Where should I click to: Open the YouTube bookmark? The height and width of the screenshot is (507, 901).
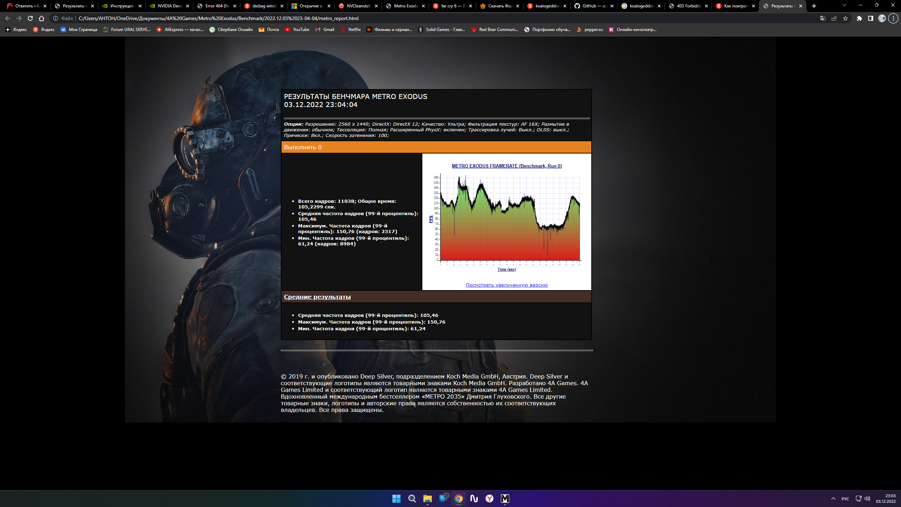tap(297, 30)
